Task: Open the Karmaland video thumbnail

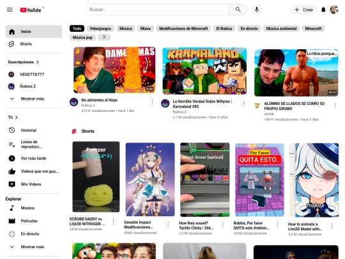Action: pyautogui.click(x=204, y=71)
